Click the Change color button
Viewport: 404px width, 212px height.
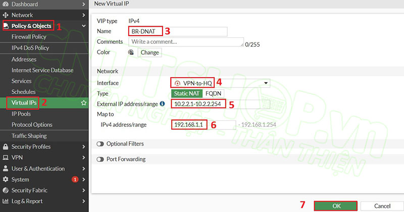pos(149,52)
